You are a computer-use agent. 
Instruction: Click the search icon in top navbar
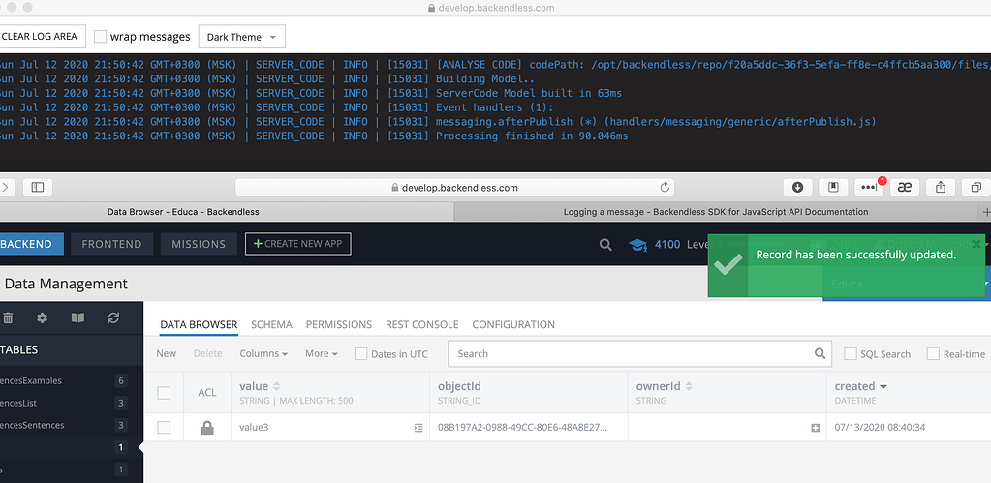(x=605, y=245)
